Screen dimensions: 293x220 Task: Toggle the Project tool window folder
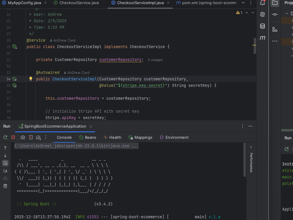click(x=275, y=3)
